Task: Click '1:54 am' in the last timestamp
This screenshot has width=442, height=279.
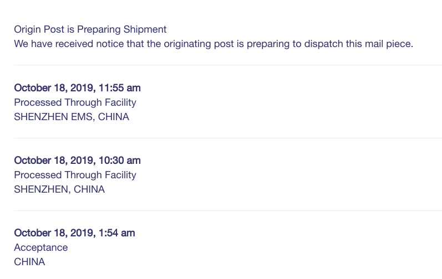Action: click(116, 233)
